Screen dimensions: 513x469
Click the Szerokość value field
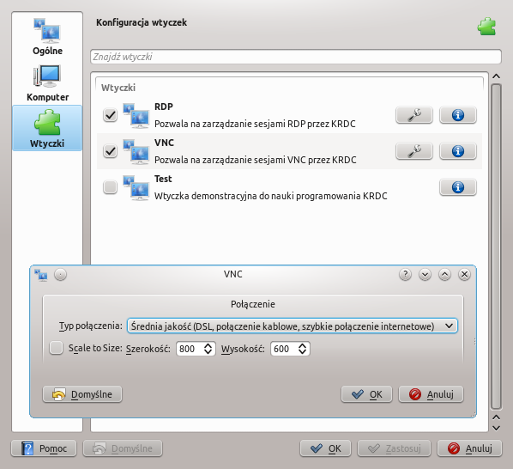pyautogui.click(x=189, y=349)
